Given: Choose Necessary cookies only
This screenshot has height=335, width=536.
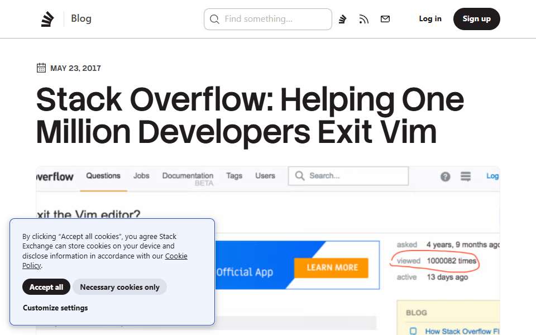Looking at the screenshot, I should point(119,287).
